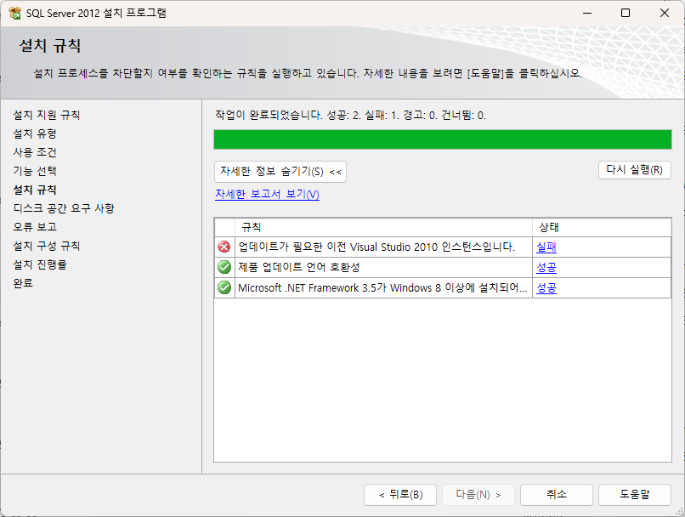Select the Visual Studio 2010 인스턴스 rule text
This screenshot has height=517, width=685.
tap(376, 247)
